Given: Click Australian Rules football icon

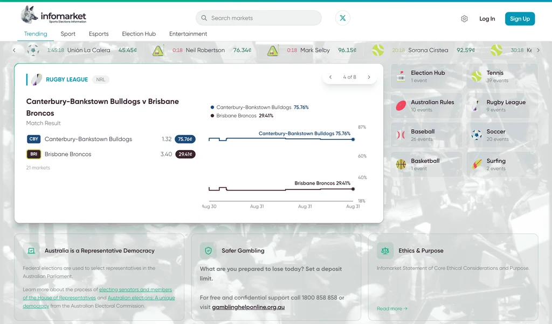Looking at the screenshot, I should 401,105.
